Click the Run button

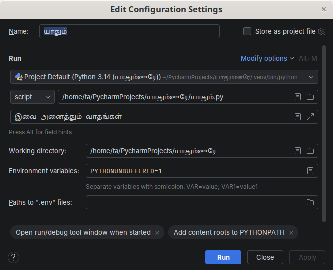click(x=223, y=257)
